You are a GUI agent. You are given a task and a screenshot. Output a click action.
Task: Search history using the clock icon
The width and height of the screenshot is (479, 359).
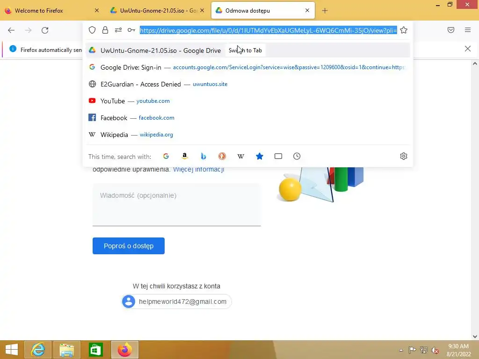click(x=297, y=156)
